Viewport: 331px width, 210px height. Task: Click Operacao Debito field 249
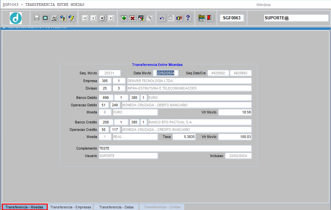click(x=115, y=105)
